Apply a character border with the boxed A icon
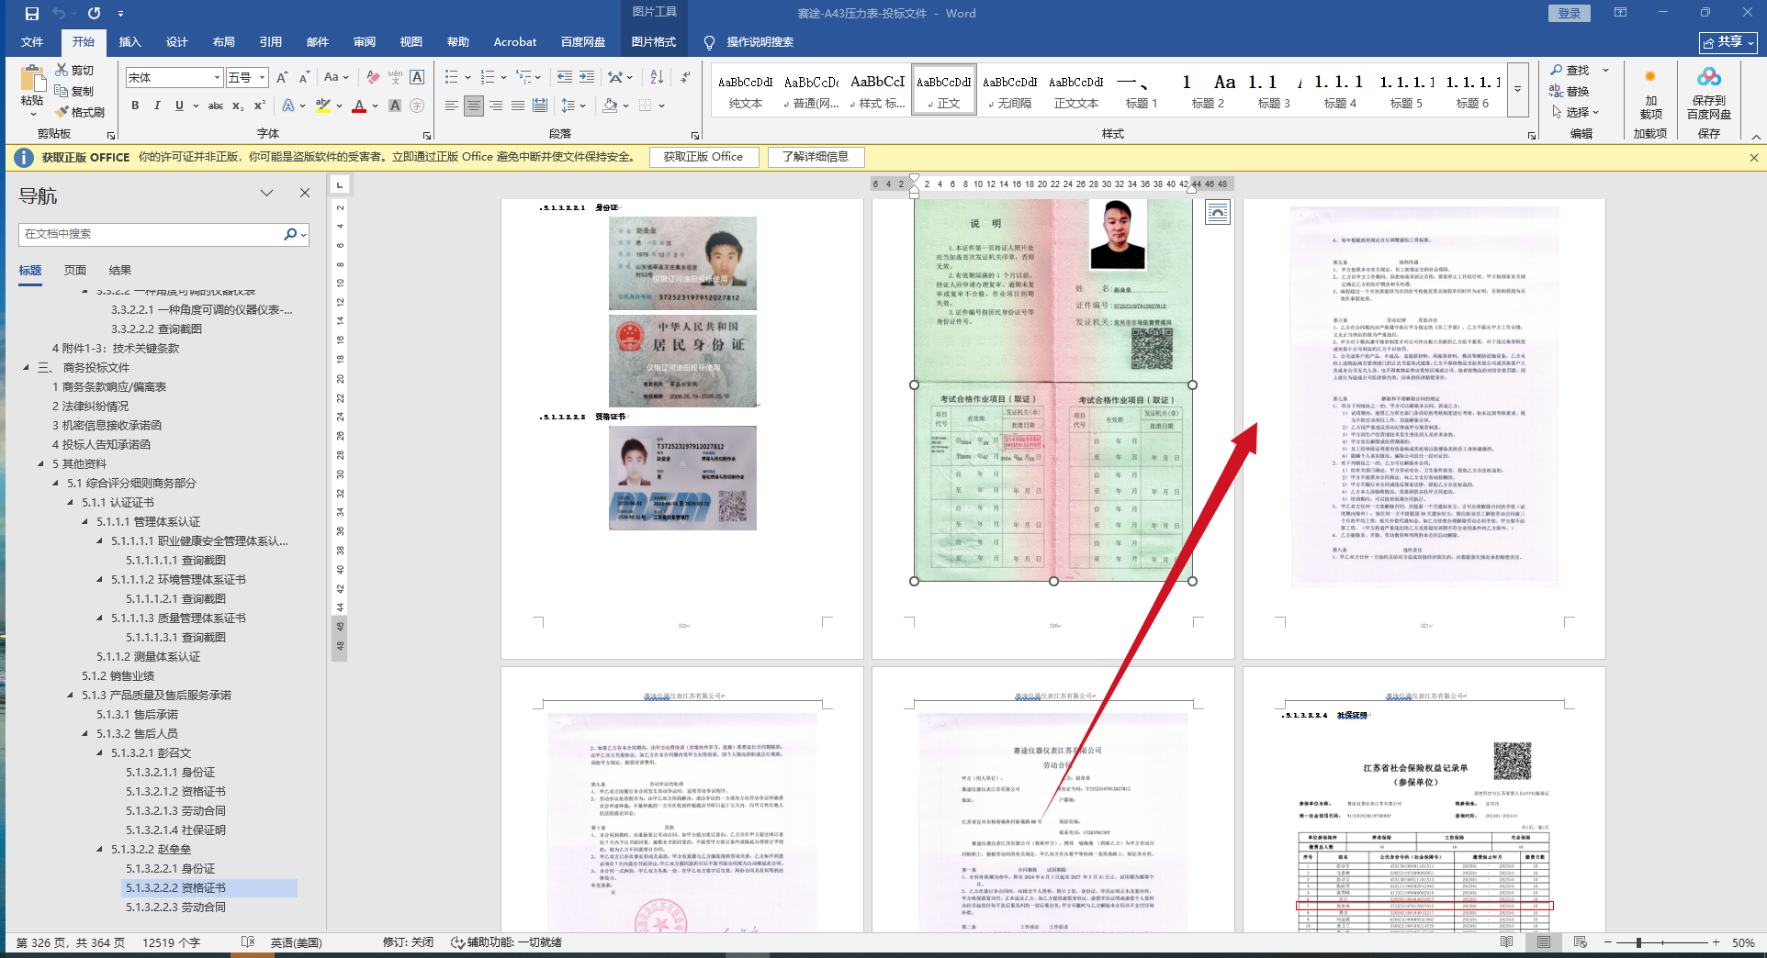 [417, 77]
